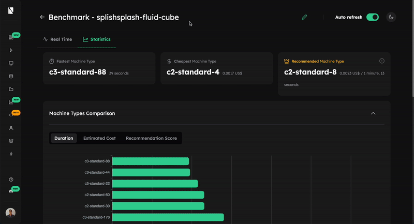
Task: Click the dollar icon of Cheapest Machine Type
Action: [169, 61]
